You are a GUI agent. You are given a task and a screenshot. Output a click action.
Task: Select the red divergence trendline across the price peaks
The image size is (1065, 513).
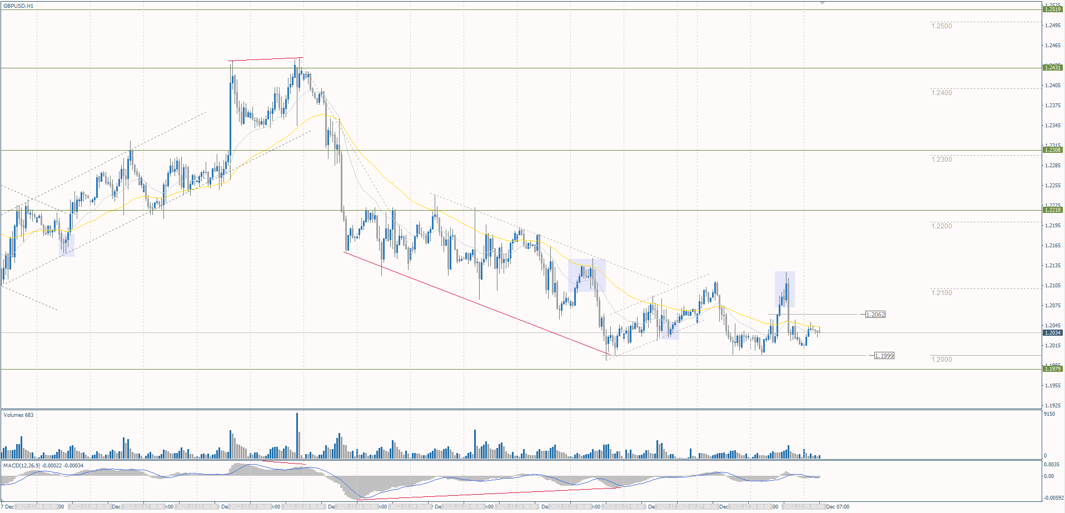pos(266,59)
